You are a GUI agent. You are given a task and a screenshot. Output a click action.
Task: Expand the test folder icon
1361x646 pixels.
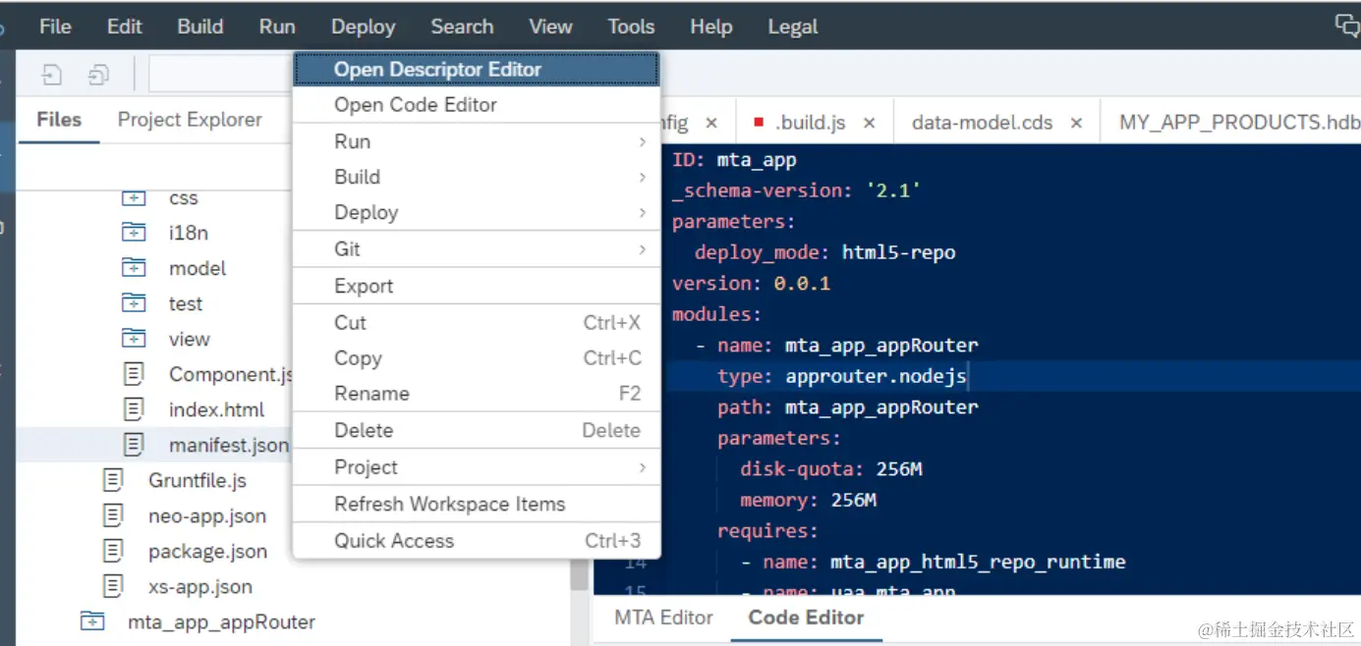(134, 303)
